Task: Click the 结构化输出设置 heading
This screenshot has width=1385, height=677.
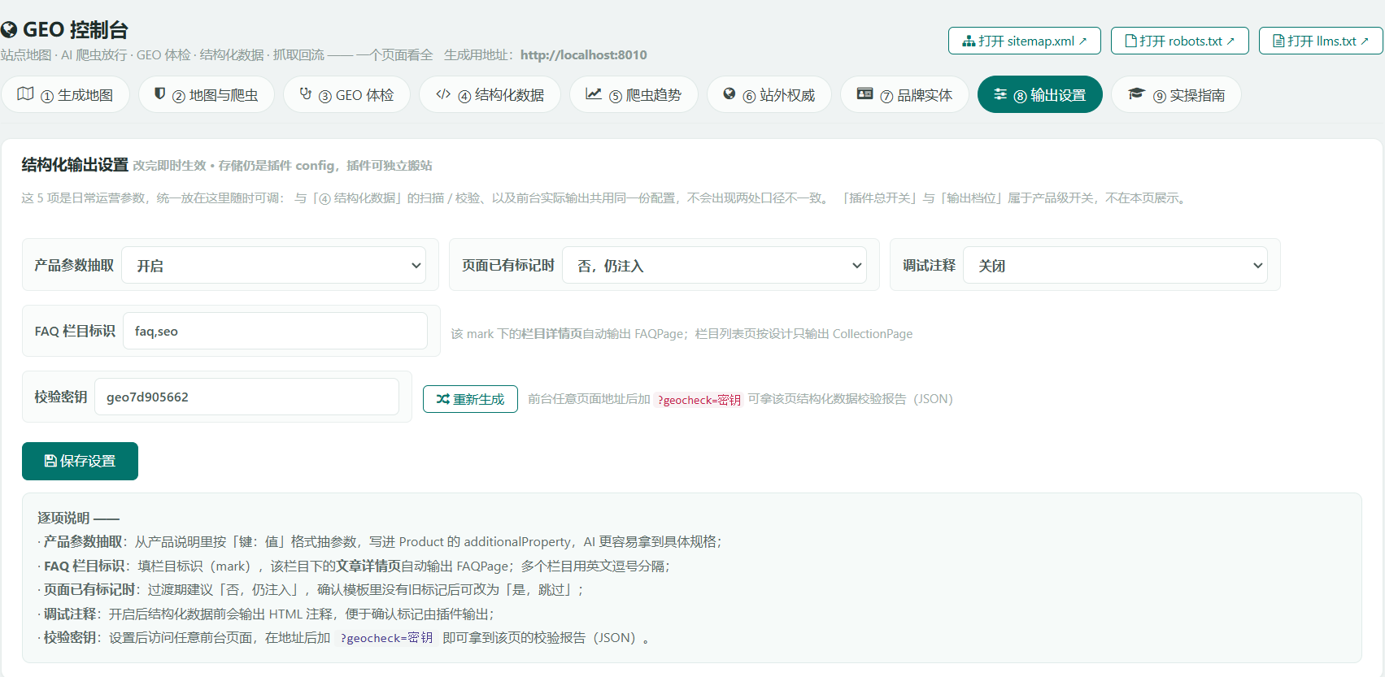Action: [x=75, y=164]
